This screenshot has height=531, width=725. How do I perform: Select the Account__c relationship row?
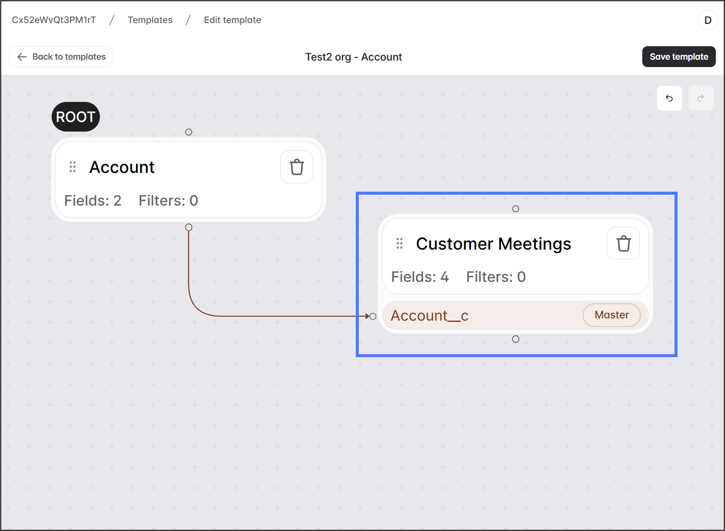coord(479,315)
